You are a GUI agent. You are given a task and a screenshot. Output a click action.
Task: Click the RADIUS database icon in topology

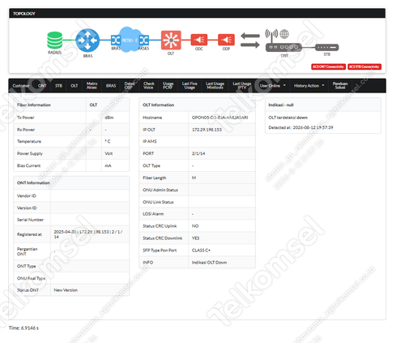55,41
